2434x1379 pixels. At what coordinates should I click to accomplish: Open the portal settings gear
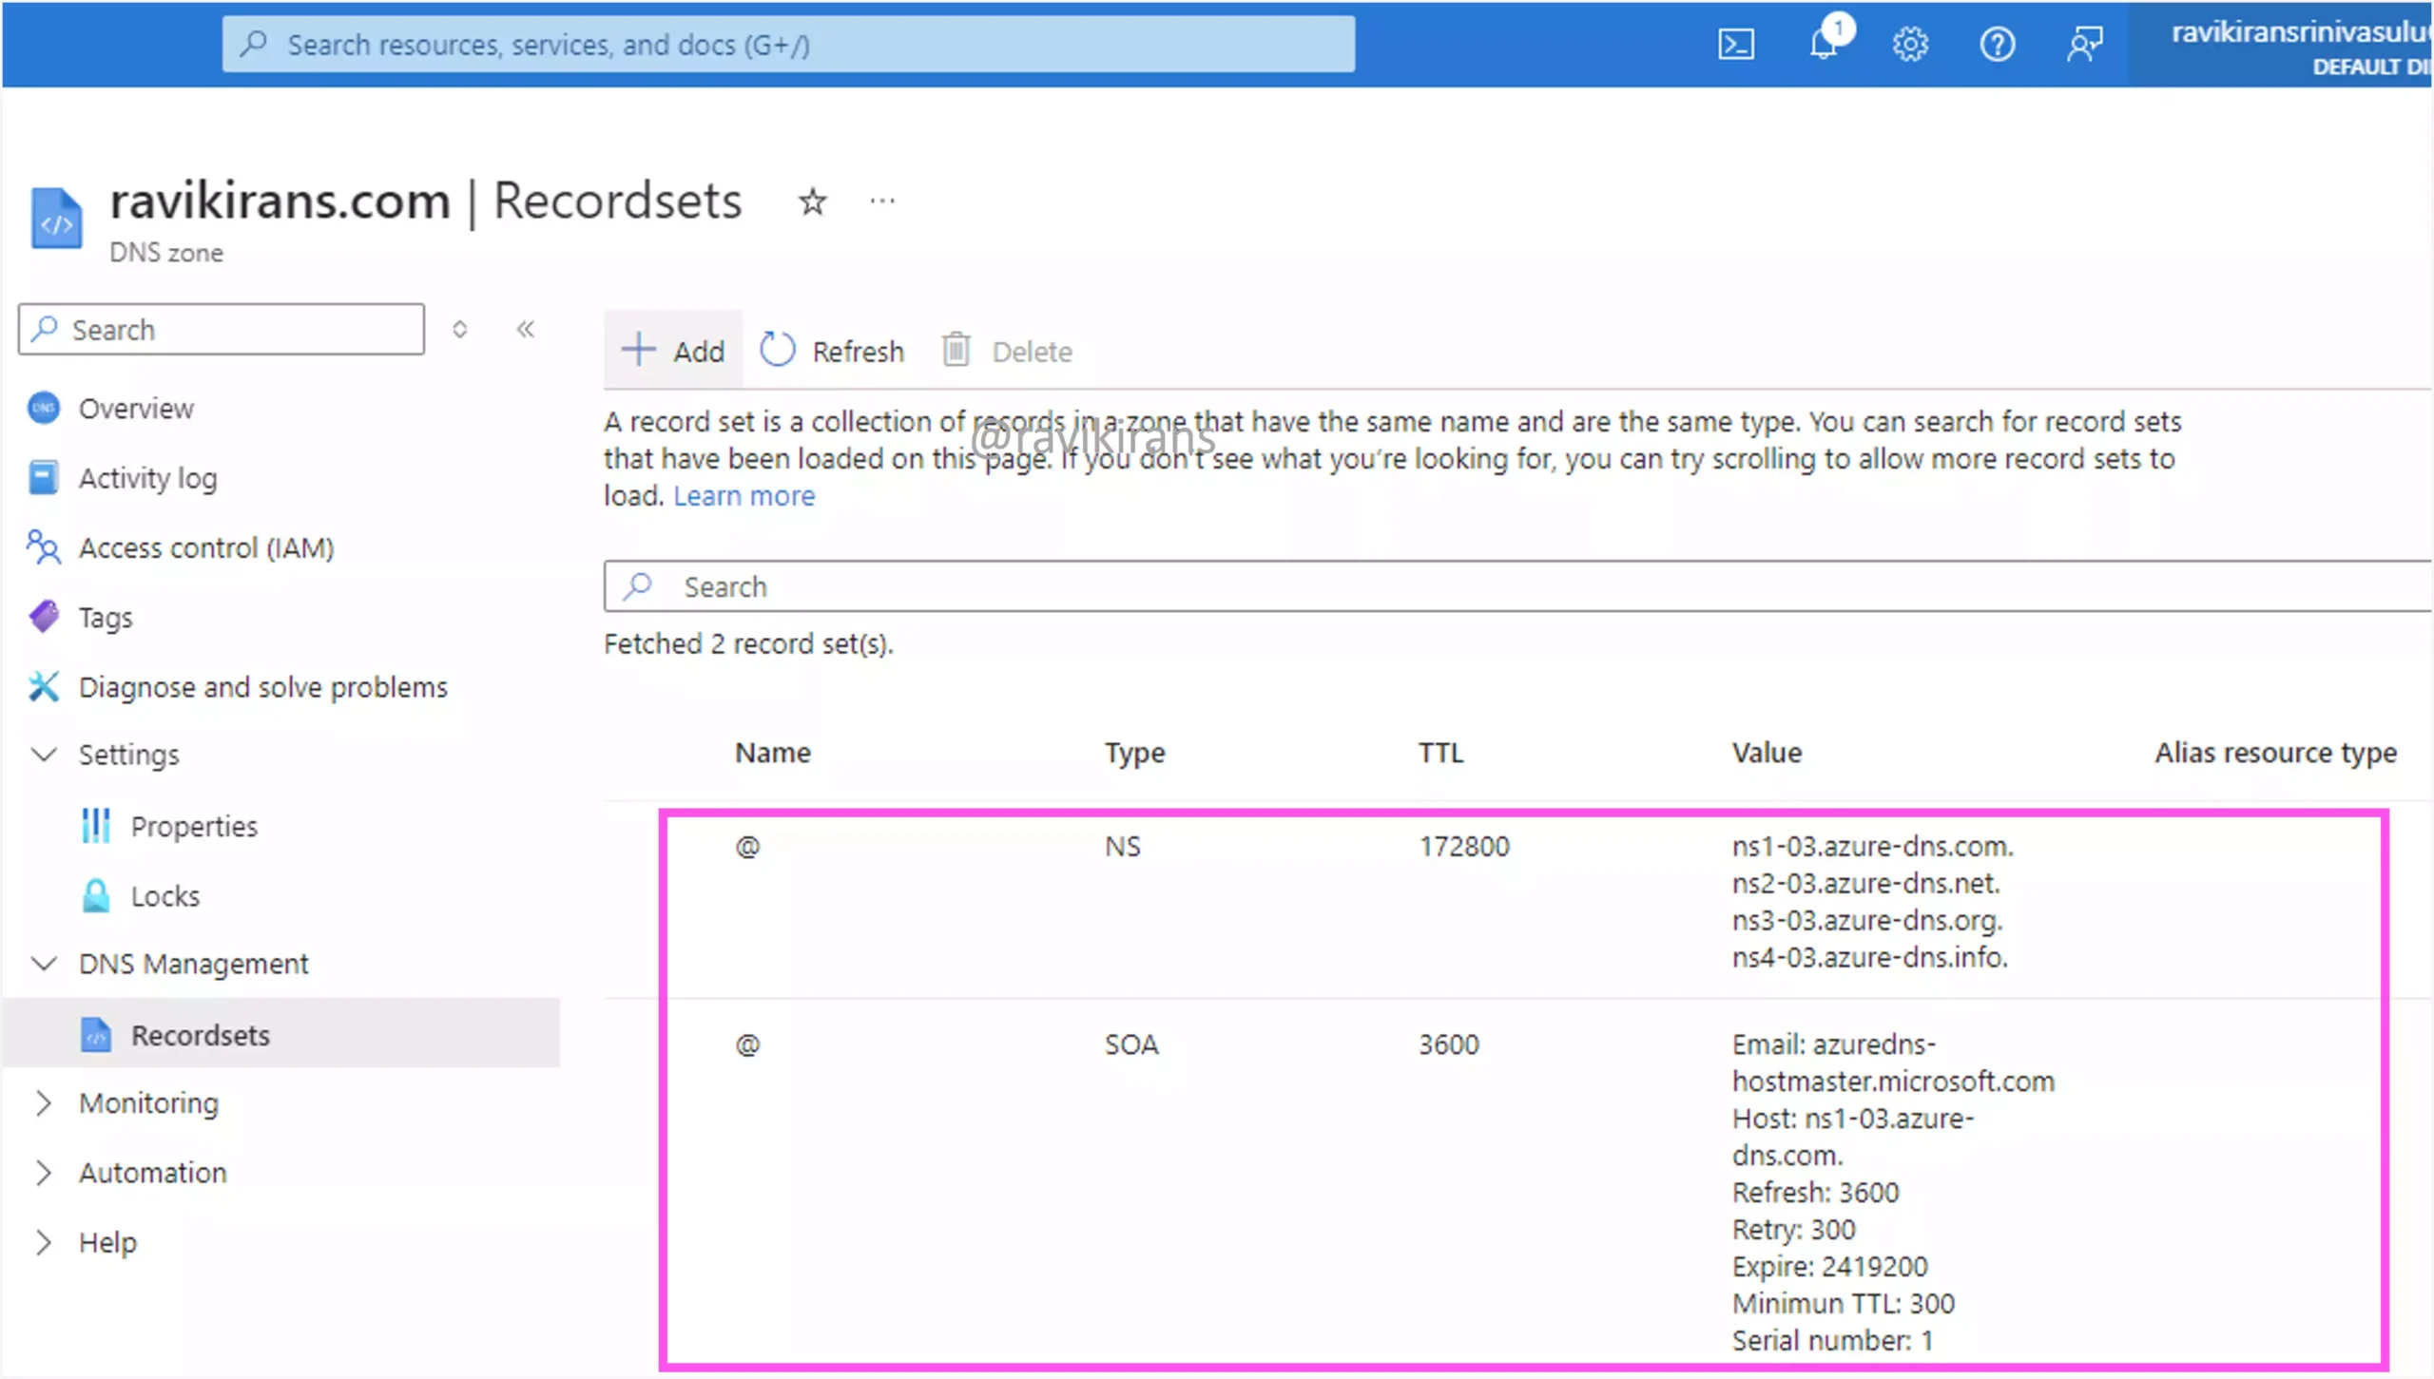[1910, 45]
